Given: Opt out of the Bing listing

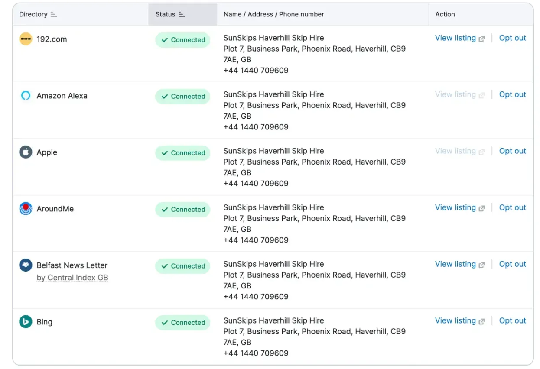Looking at the screenshot, I should (x=512, y=320).
